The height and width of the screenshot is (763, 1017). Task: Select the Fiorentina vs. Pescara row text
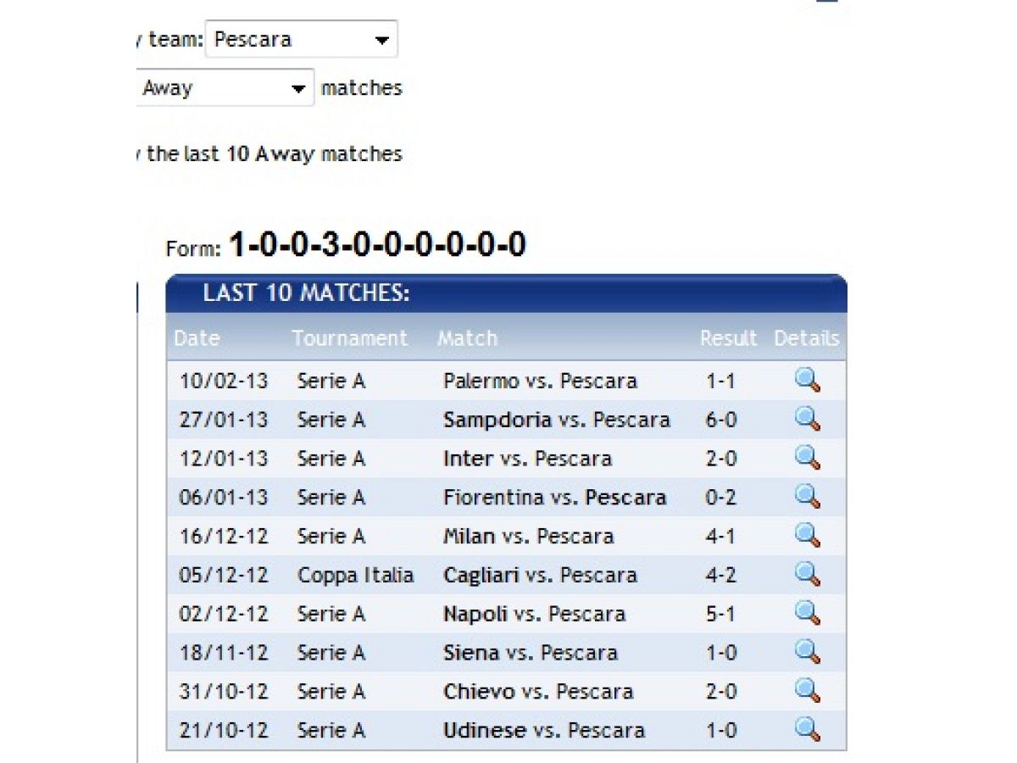[x=554, y=498]
